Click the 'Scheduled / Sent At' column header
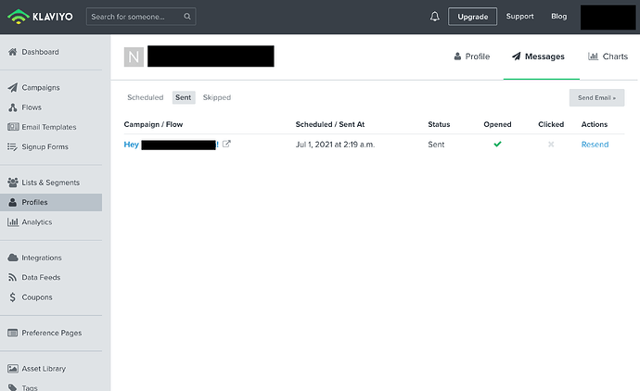Image resolution: width=640 pixels, height=391 pixels. click(x=330, y=124)
